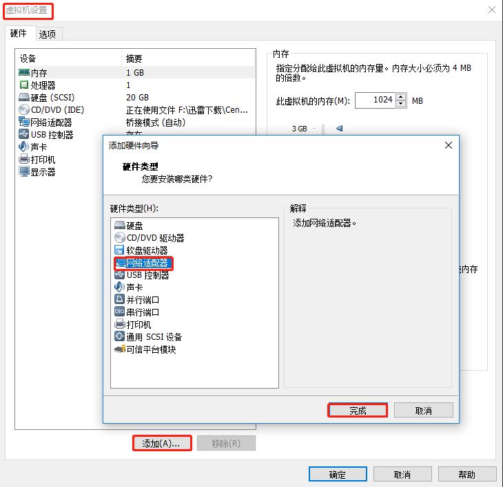Select 可信平台模块 hardware type
The image size is (503, 487).
[151, 349]
